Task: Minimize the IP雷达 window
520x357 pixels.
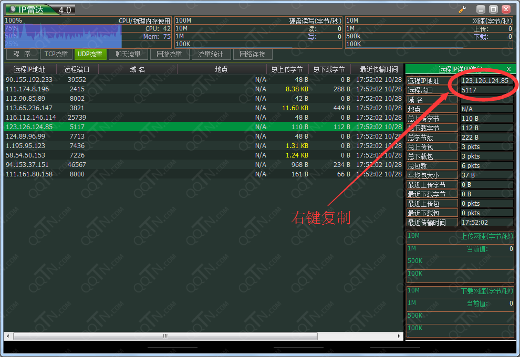Action: [x=481, y=9]
